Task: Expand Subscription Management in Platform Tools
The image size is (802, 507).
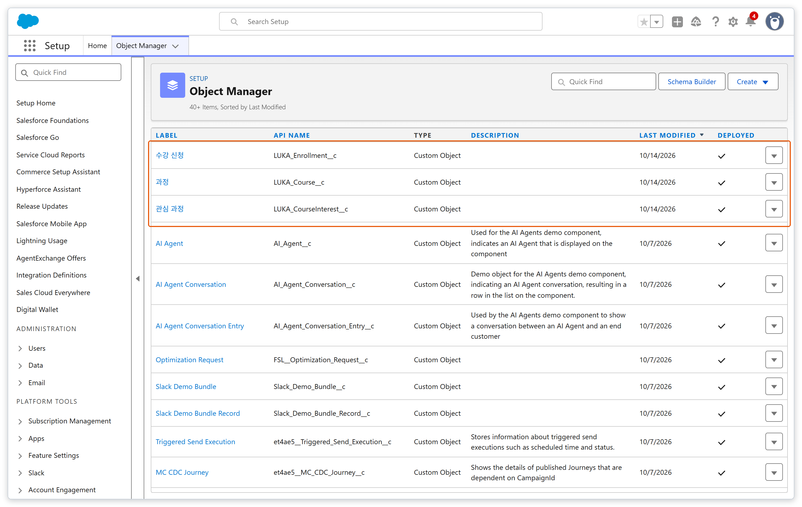Action: [x=20, y=421]
